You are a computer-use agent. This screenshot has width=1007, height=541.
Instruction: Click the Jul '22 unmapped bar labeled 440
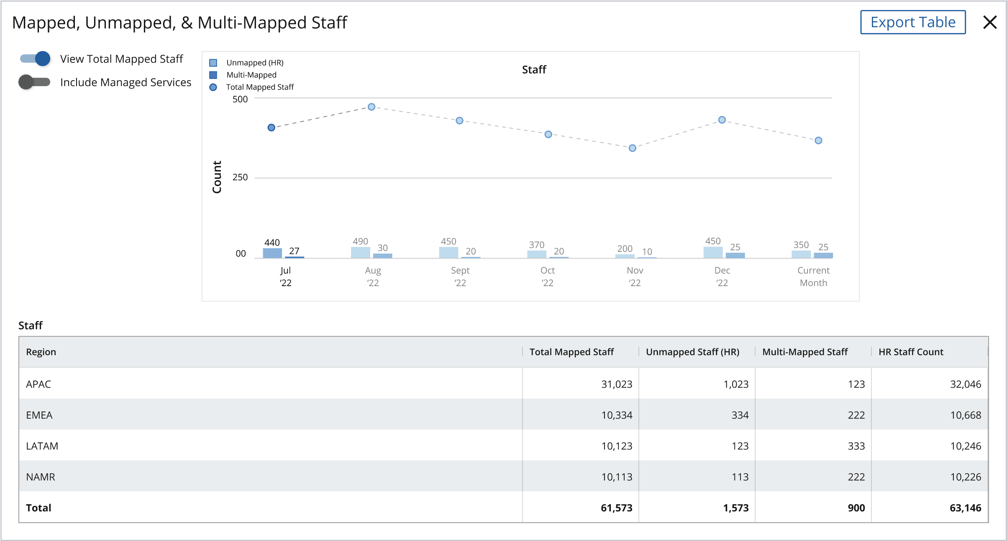[x=272, y=253]
